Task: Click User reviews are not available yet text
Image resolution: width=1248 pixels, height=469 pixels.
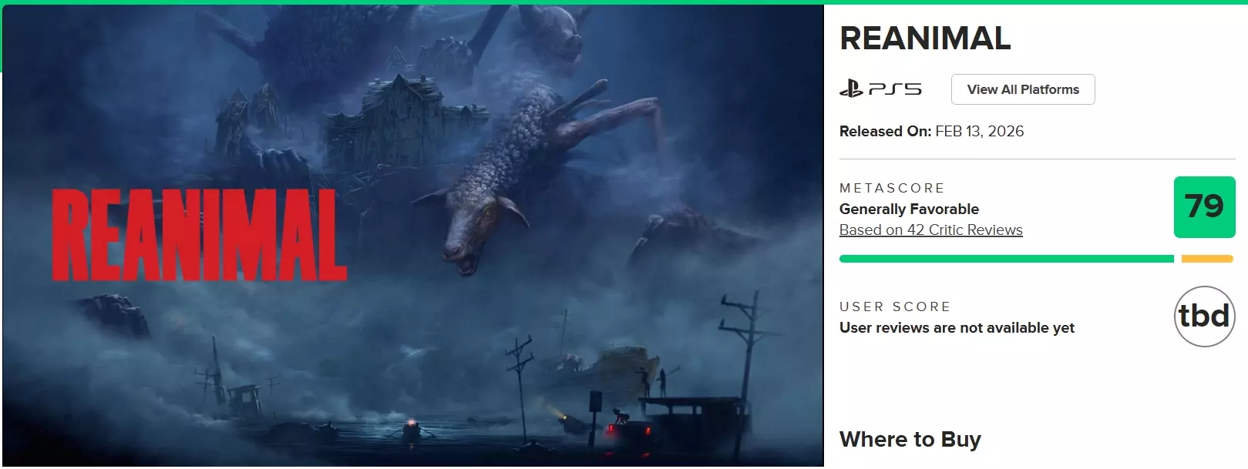Action: (x=957, y=327)
